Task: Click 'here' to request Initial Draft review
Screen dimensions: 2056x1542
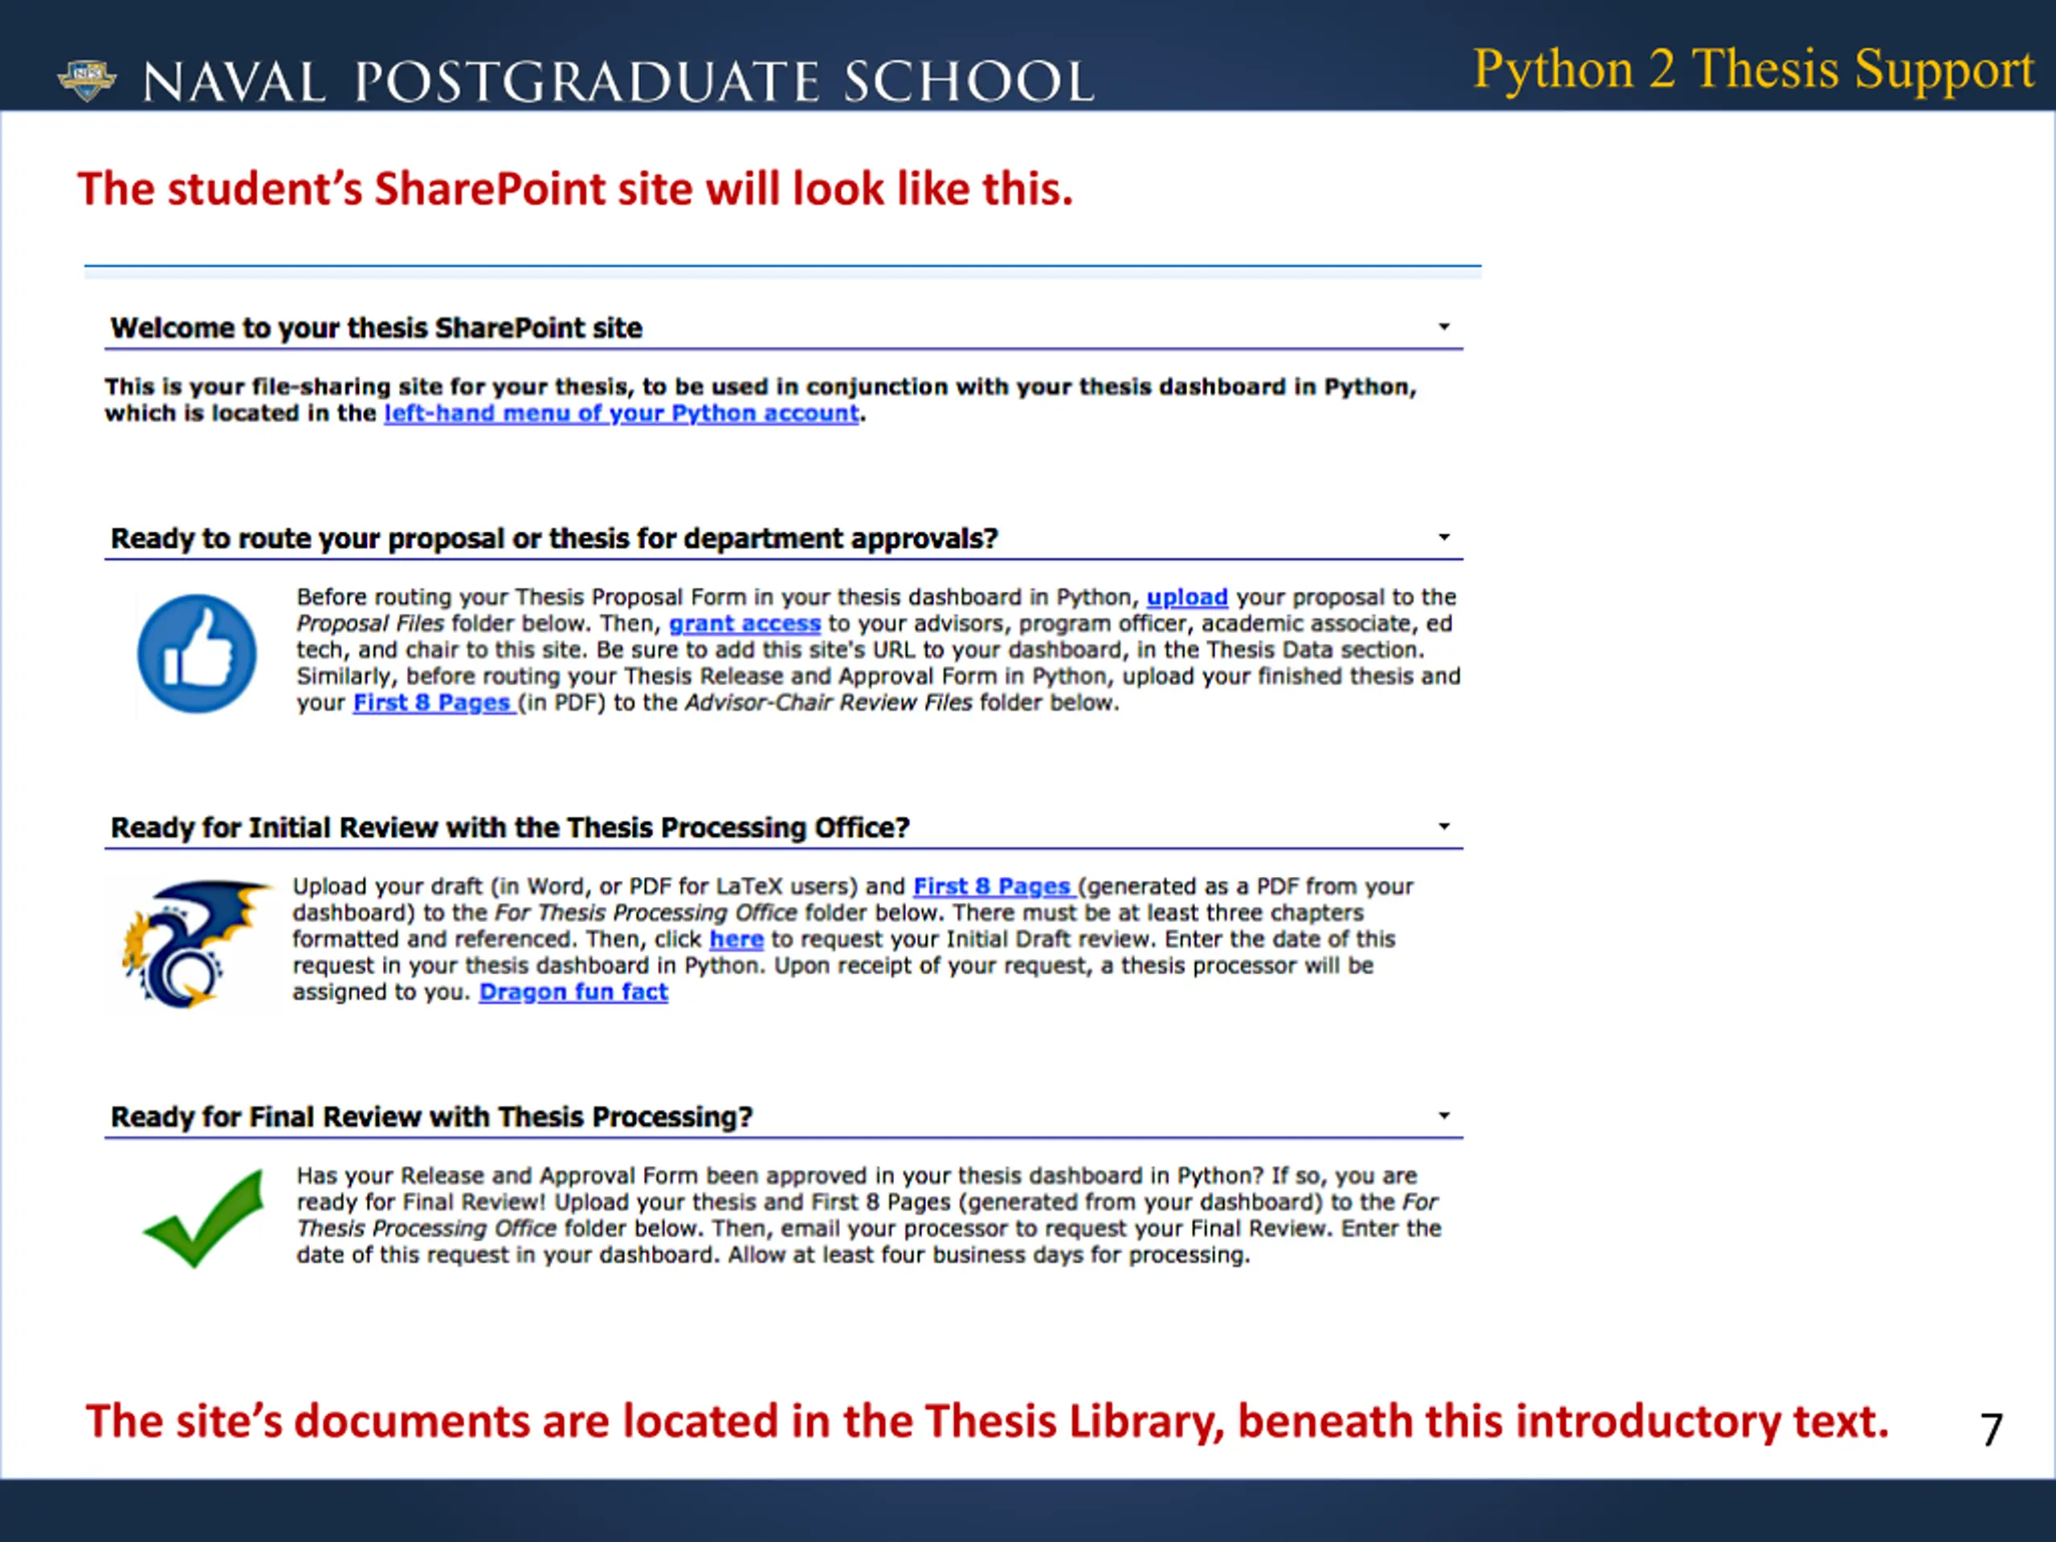Action: [x=736, y=940]
